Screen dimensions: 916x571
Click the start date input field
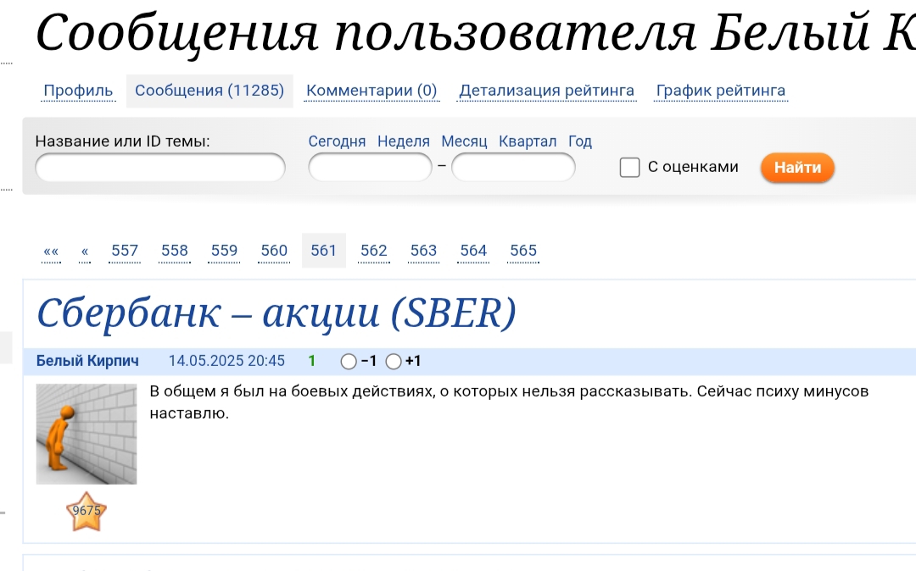point(370,168)
